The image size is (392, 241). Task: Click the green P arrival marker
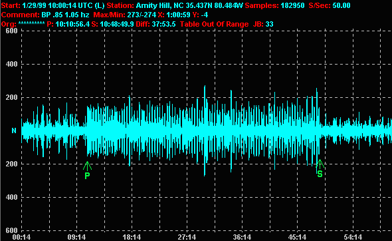click(87, 170)
